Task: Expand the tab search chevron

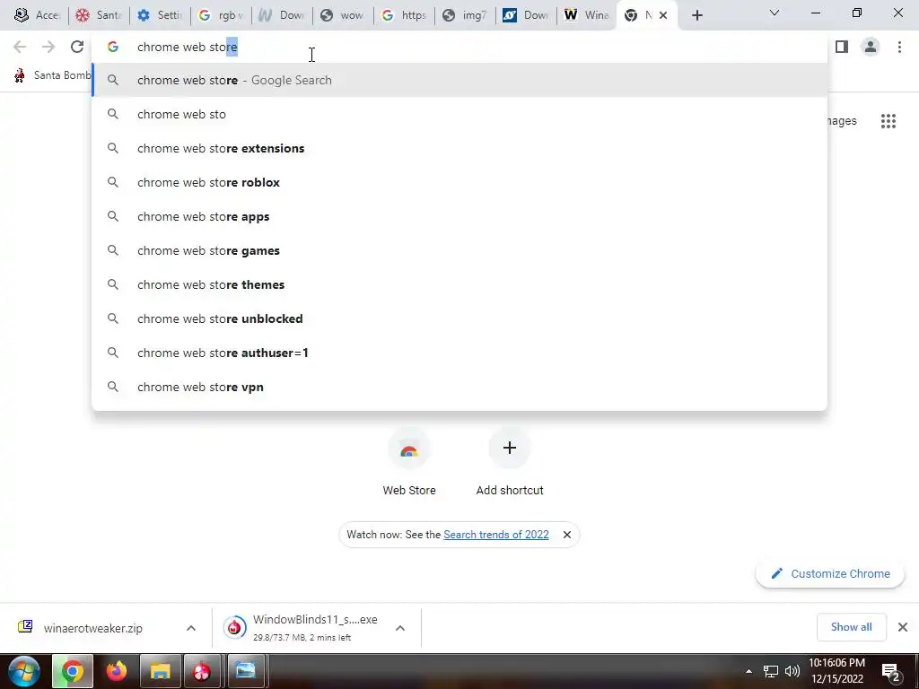Action: (775, 13)
